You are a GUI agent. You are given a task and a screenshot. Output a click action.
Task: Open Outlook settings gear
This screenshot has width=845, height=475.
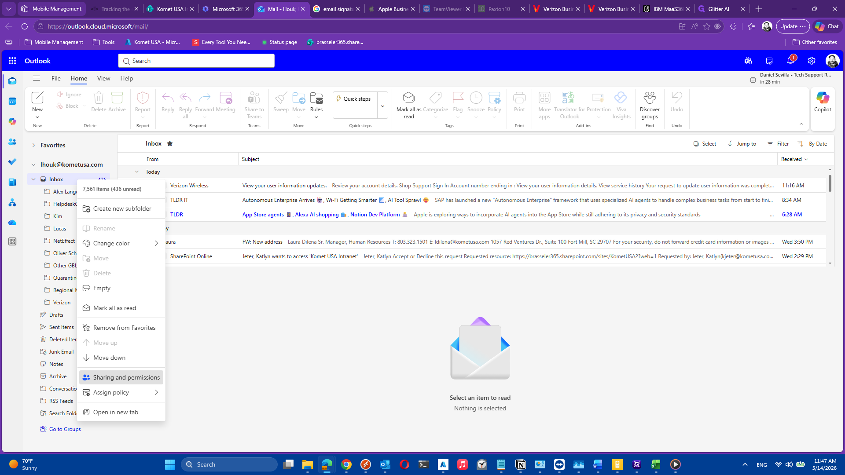pyautogui.click(x=812, y=61)
